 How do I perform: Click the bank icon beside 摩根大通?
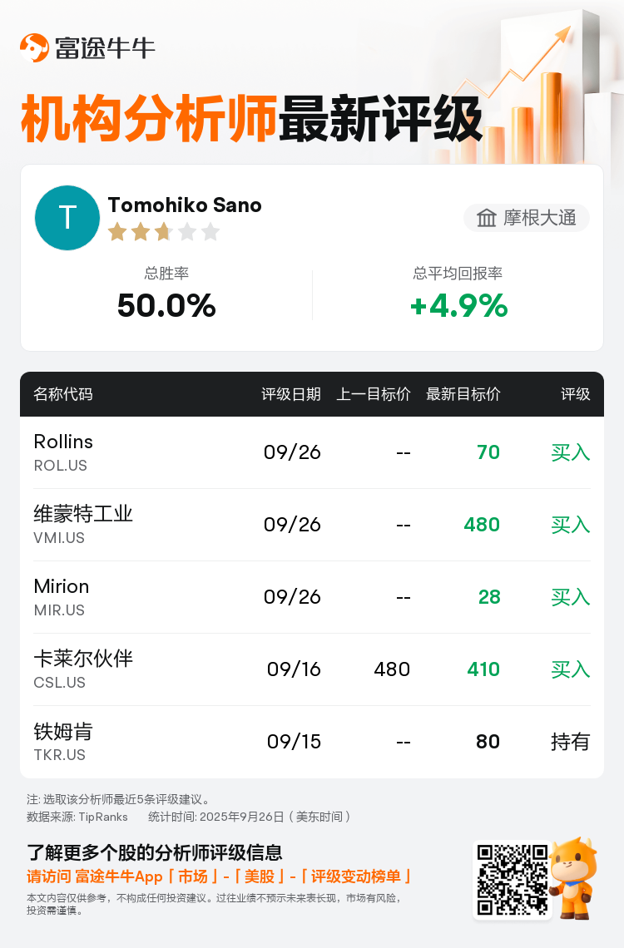(x=486, y=218)
